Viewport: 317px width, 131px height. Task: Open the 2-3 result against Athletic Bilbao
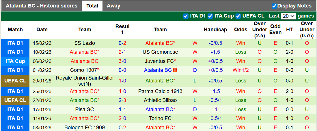click(122, 100)
